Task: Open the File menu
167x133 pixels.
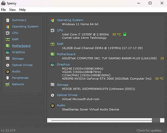Action: (x=3, y=10)
